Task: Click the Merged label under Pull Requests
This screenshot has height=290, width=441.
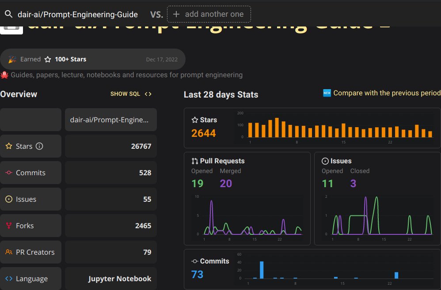Action: coord(230,171)
